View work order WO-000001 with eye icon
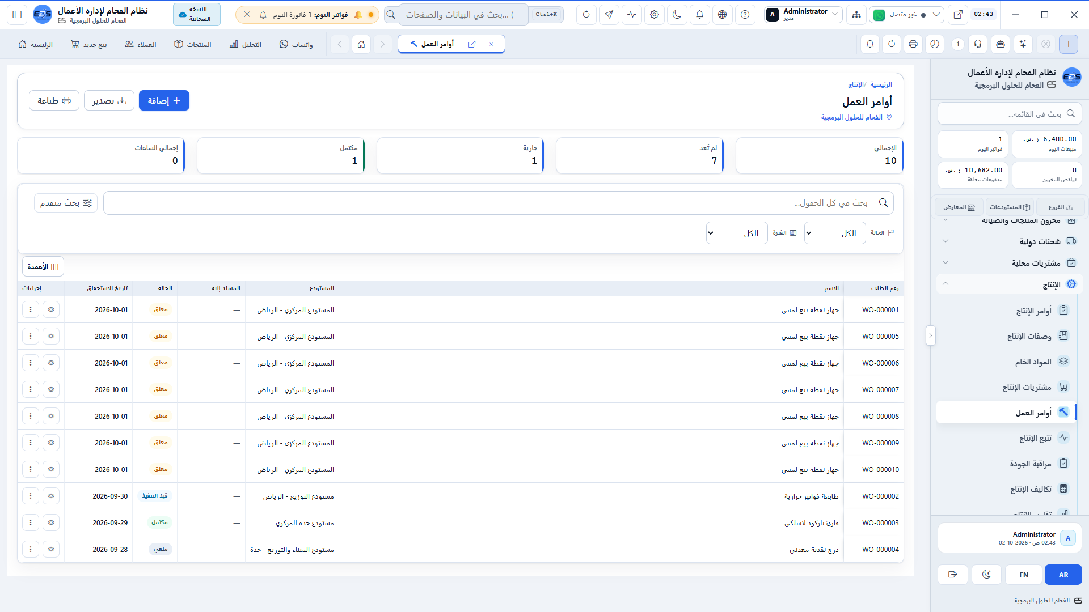Image resolution: width=1089 pixels, height=612 pixels. (x=51, y=309)
